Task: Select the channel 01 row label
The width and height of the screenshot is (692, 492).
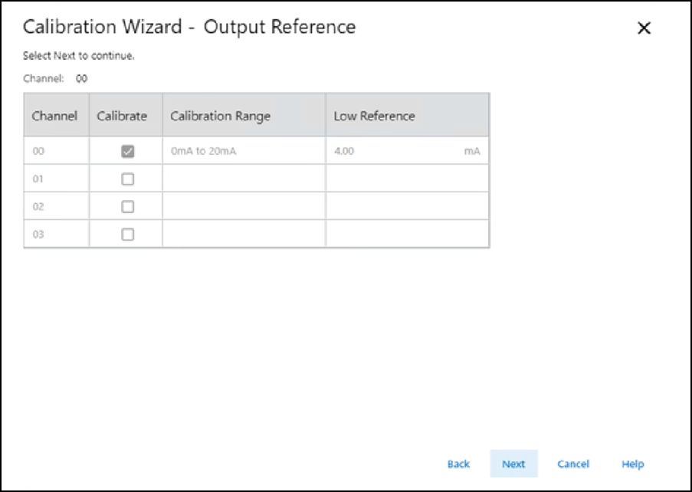Action: tap(39, 179)
